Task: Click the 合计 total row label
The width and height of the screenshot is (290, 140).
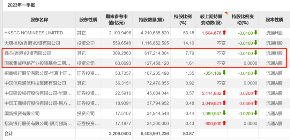Action: 9,133
